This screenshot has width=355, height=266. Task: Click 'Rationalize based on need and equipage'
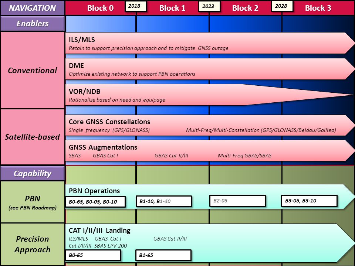(117, 100)
